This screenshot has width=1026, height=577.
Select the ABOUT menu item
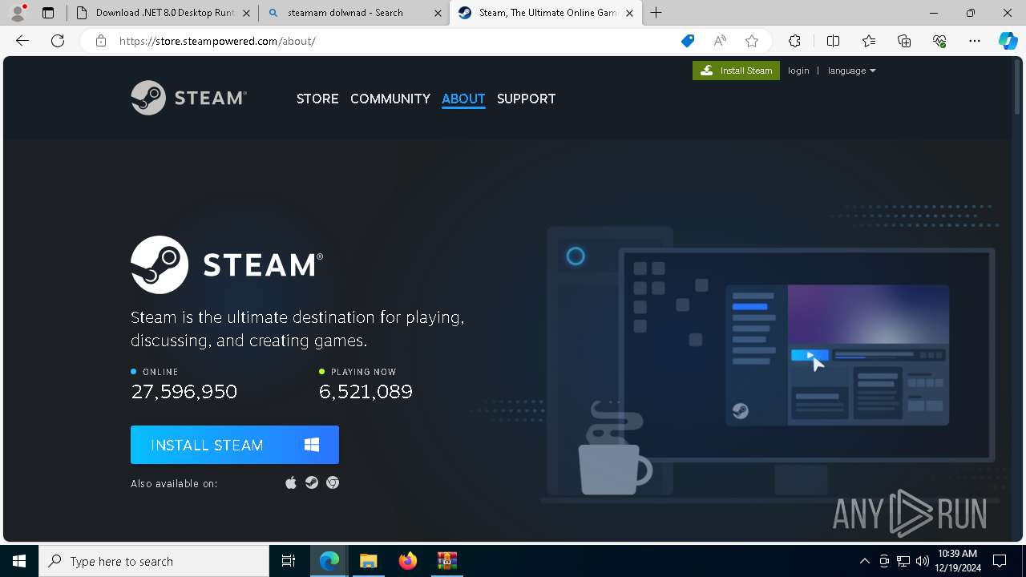tap(463, 99)
